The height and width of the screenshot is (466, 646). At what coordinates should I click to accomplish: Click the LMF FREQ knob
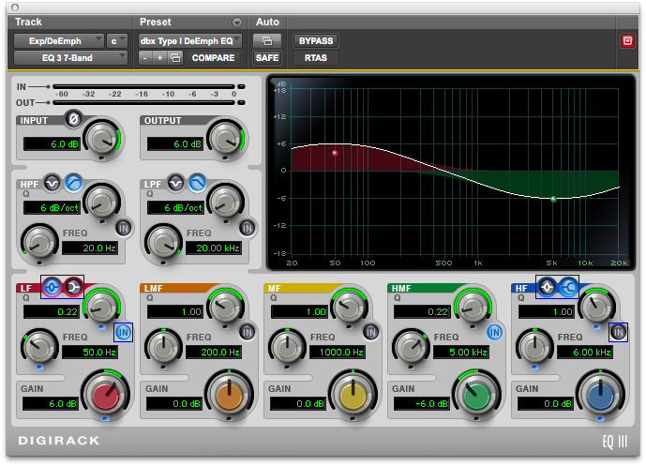coord(163,347)
